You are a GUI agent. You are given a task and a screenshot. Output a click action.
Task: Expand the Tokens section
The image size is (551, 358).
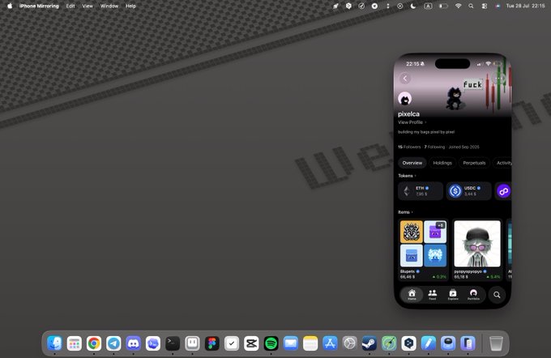tap(407, 176)
